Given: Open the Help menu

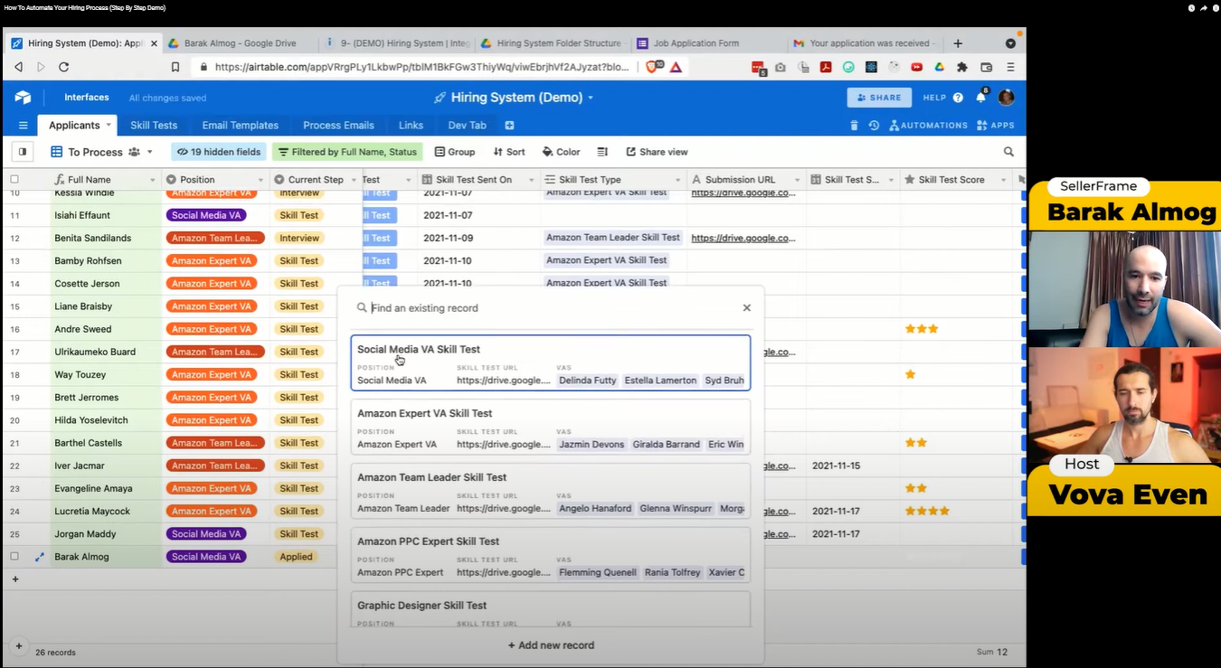Looking at the screenshot, I should [942, 98].
